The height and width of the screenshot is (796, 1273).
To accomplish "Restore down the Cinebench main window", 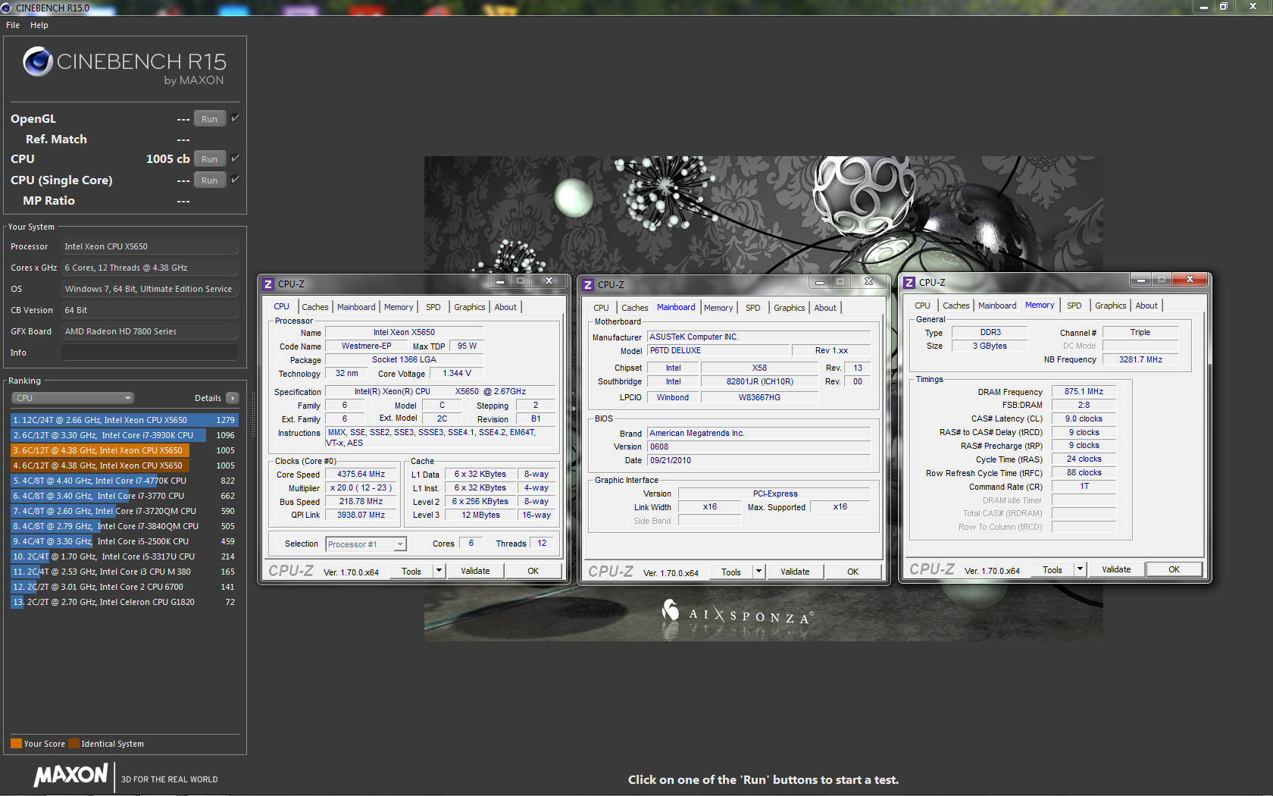I will 1224,7.
